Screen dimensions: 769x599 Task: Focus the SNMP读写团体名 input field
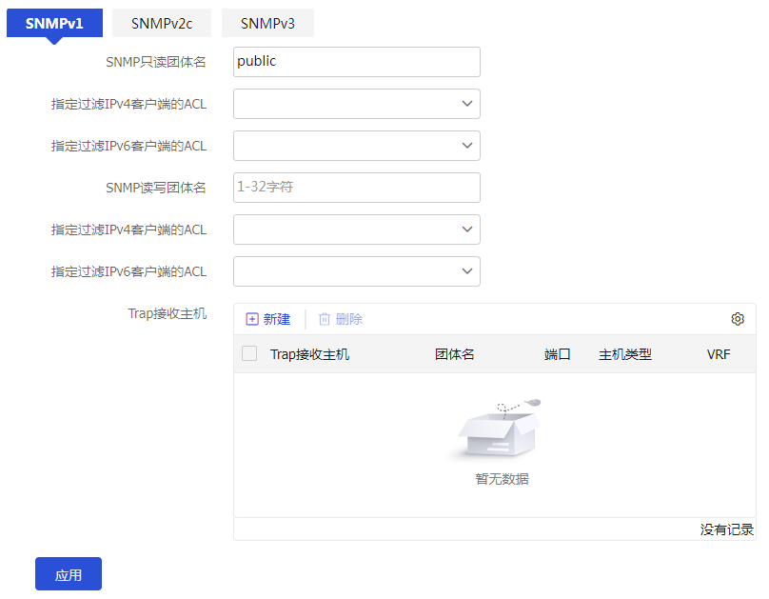tap(356, 188)
